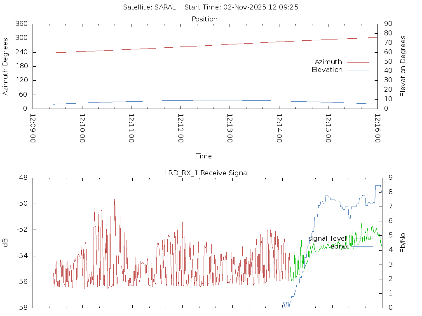The height and width of the screenshot is (316, 422).
Task: Click the Elevation legend label
Action: coord(327,70)
